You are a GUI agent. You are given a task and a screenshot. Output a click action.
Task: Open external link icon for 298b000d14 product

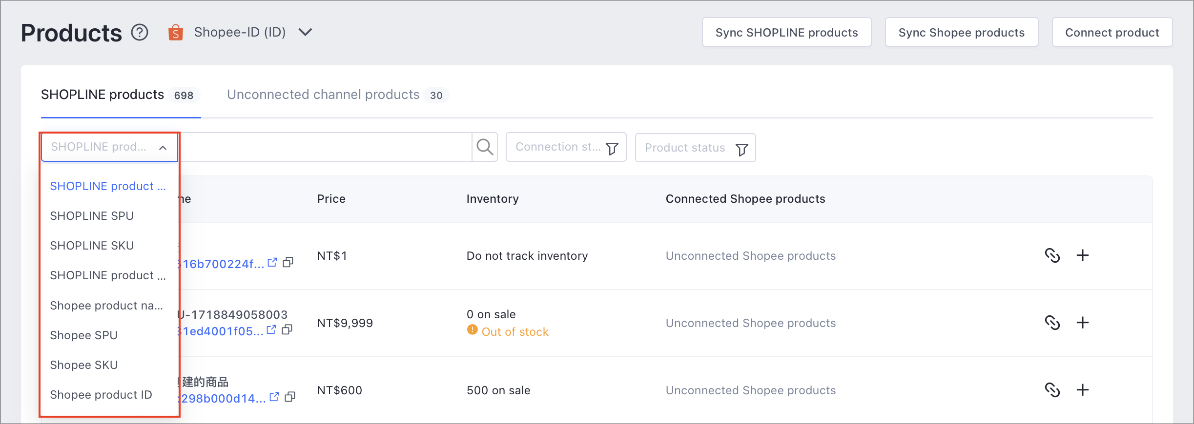(x=274, y=397)
